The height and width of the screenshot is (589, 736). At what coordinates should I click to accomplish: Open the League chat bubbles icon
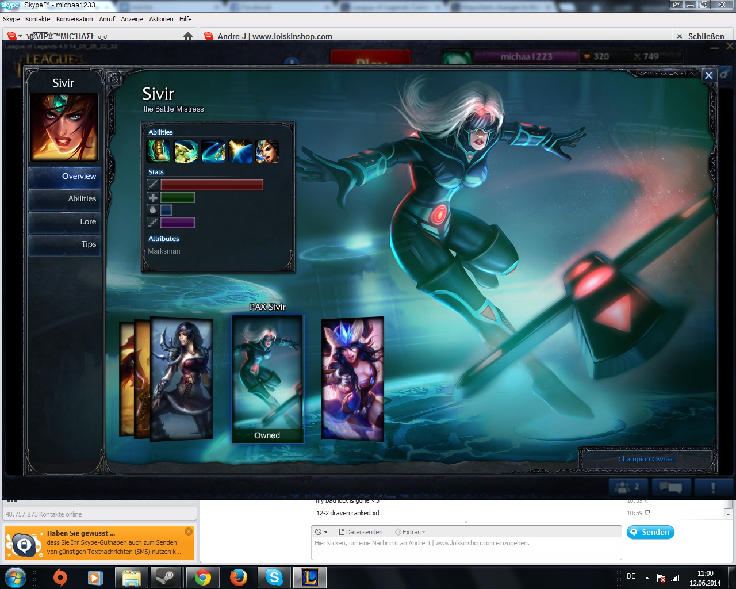pyautogui.click(x=670, y=487)
